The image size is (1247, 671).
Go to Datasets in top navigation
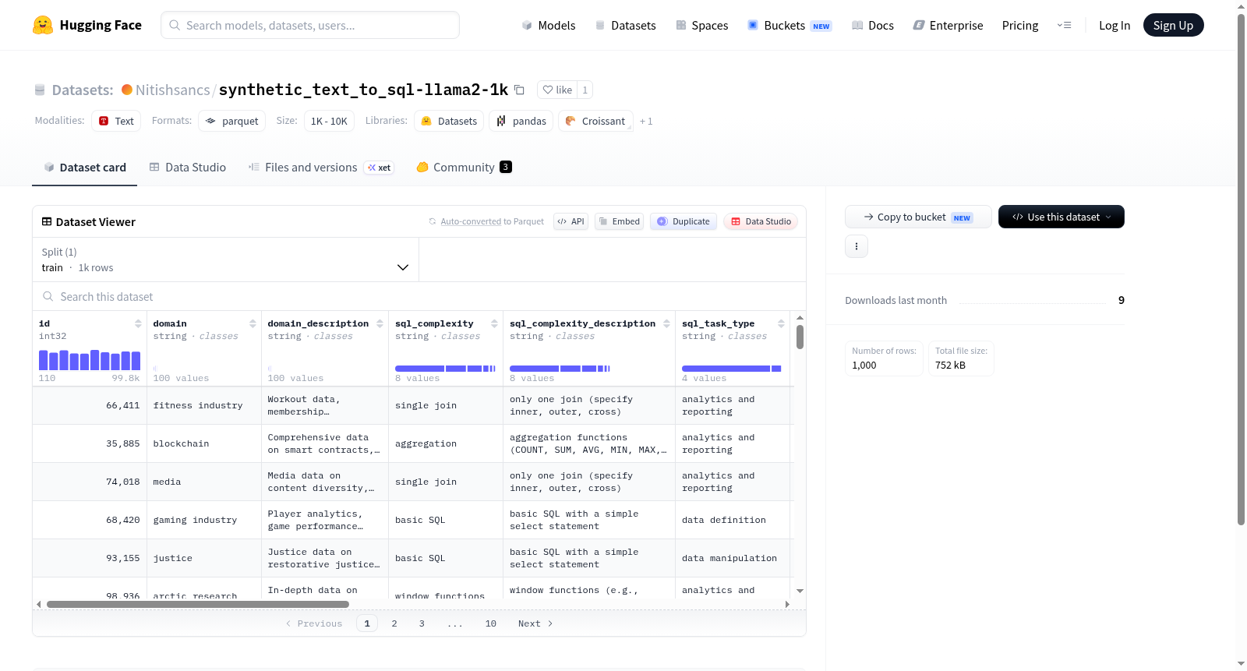coord(625,25)
